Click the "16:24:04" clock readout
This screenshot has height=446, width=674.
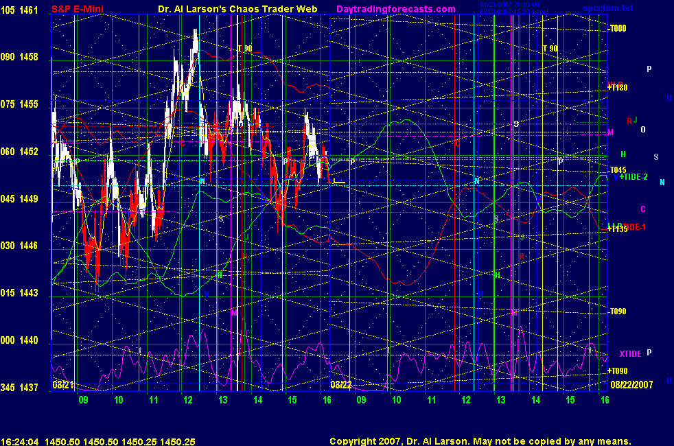[20, 442]
